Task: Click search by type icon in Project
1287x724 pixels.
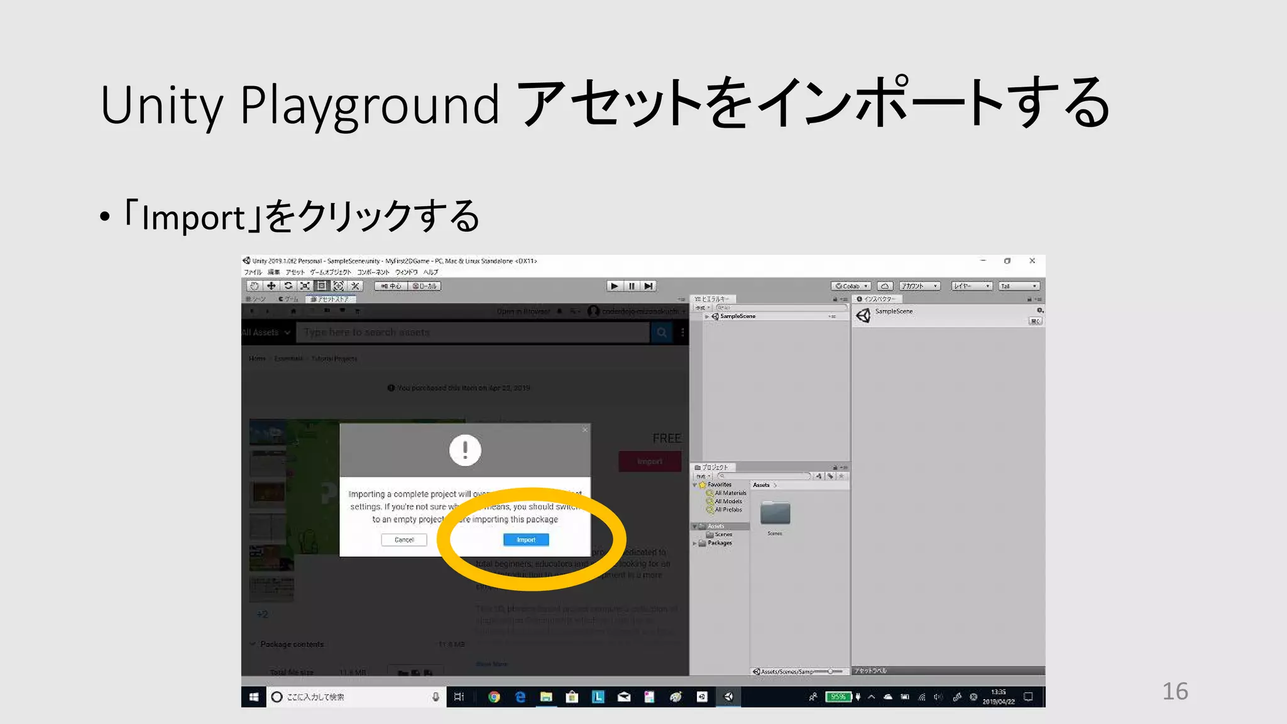Action: coord(819,476)
